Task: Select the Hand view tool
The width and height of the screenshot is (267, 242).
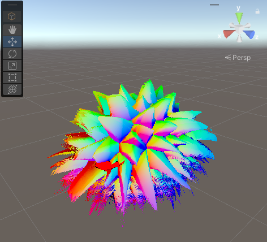Action: pos(12,30)
